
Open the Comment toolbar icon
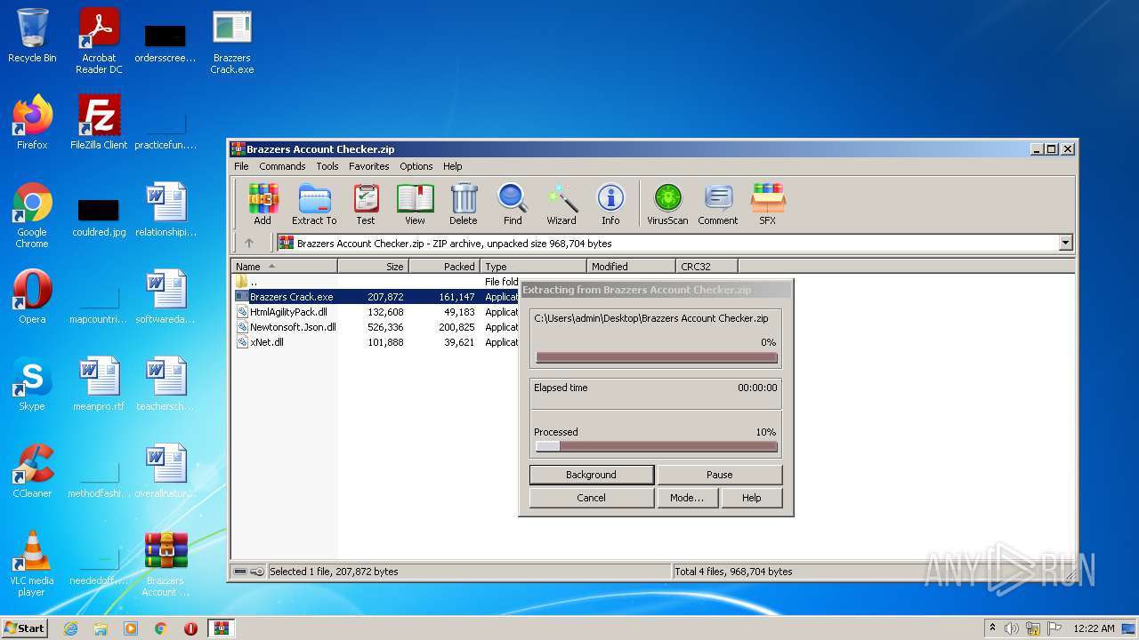tap(718, 204)
